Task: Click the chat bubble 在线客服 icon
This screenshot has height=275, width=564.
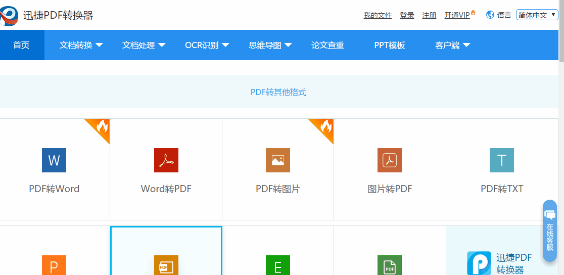Action: click(550, 215)
